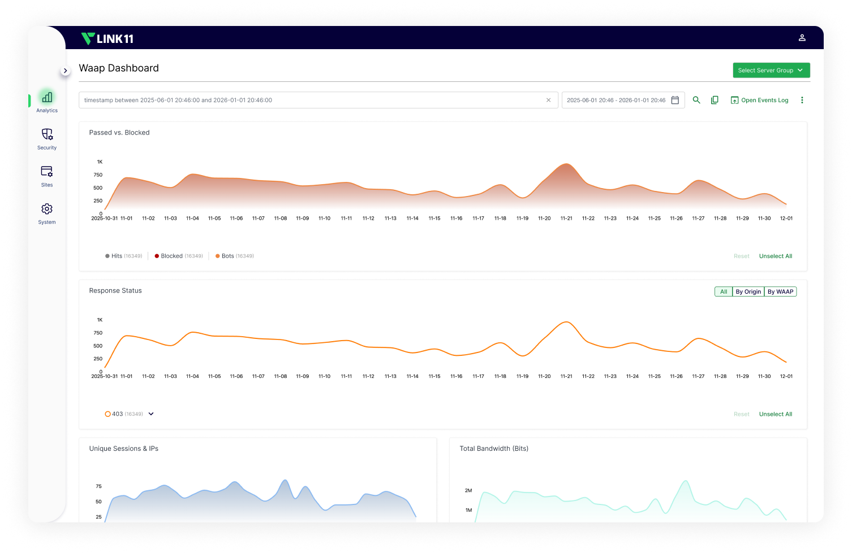Expand the 403 status legend arrow
Screen dimensions: 852x553
[x=151, y=414]
